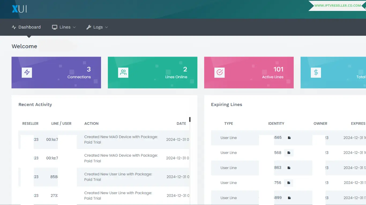This screenshot has height=205, width=366.
Task: Expand the Lines dropdown menu
Action: (x=64, y=27)
